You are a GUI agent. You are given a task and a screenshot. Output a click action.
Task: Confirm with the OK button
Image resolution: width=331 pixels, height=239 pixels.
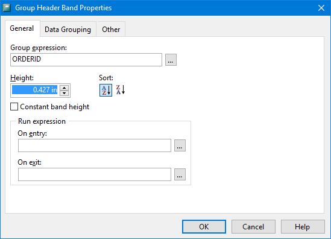(204, 226)
